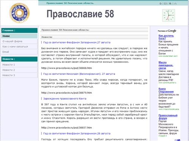
Task: Click the pravoslavie.ru/put/38879.htm URL
Action: coord(67,92)
